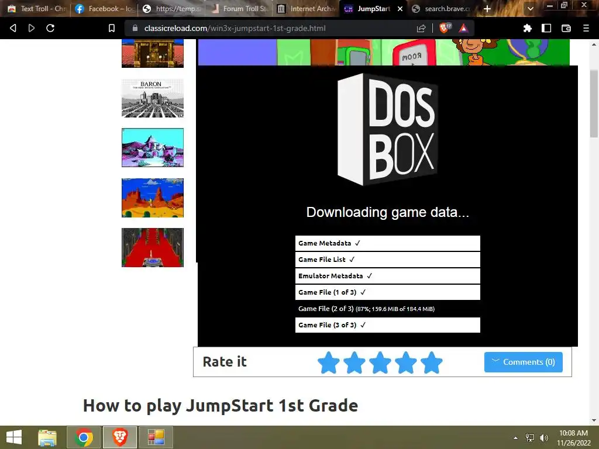The image size is (599, 449).
Task: Switch to the Text Troll tab
Action: pyautogui.click(x=37, y=9)
